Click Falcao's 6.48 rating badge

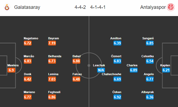tap(76, 79)
